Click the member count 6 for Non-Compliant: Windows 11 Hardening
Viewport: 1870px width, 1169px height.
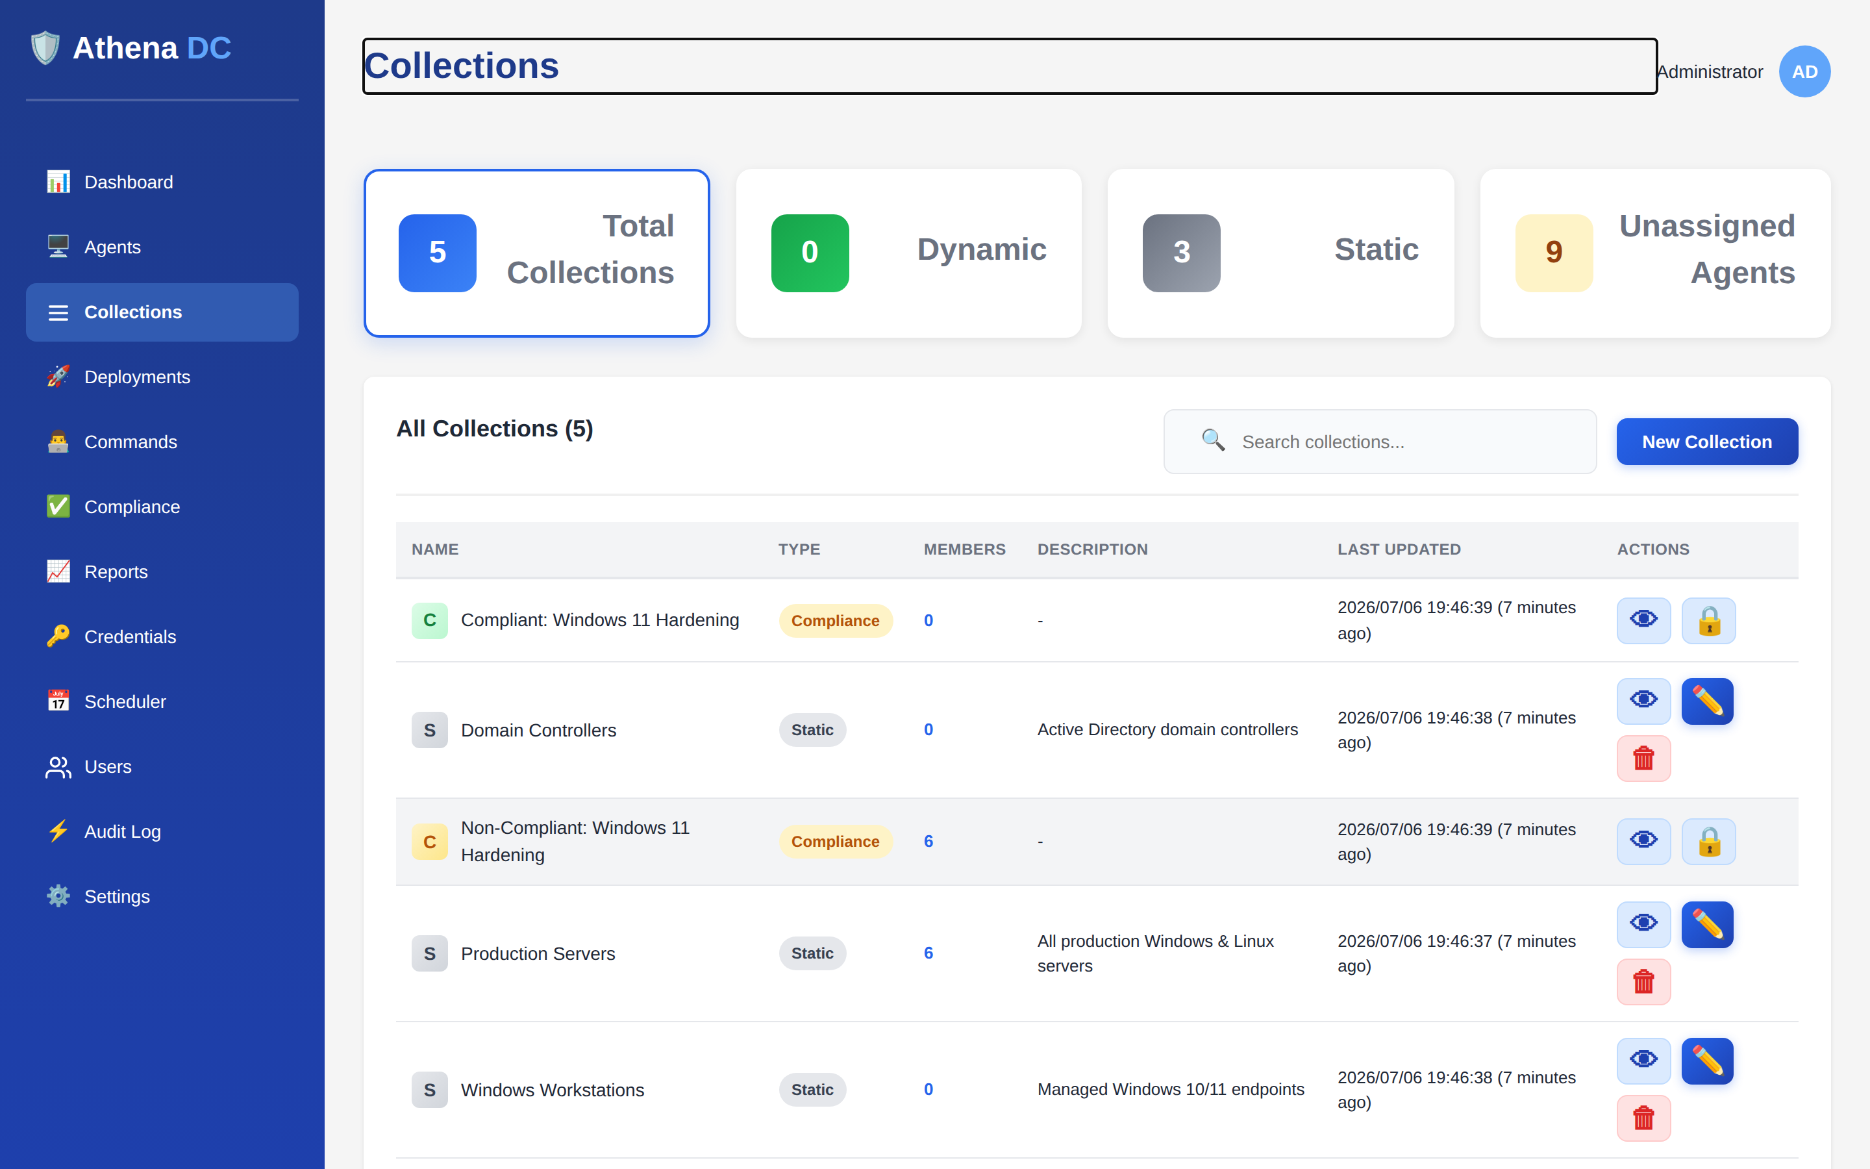pyautogui.click(x=928, y=841)
